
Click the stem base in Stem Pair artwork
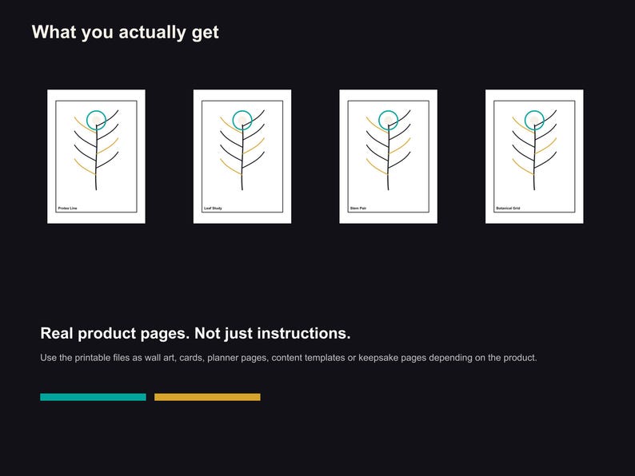[388, 185]
